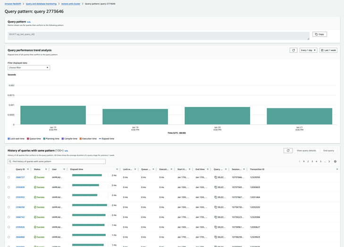Open table preferences gear icon

(x=335, y=161)
